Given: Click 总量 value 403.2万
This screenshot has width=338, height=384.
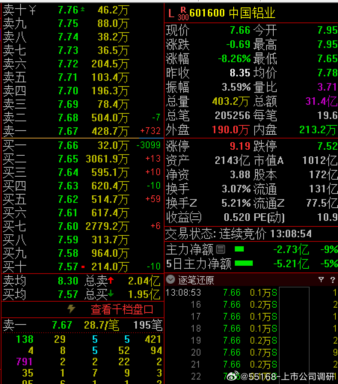Looking at the screenshot, I should 231,101.
